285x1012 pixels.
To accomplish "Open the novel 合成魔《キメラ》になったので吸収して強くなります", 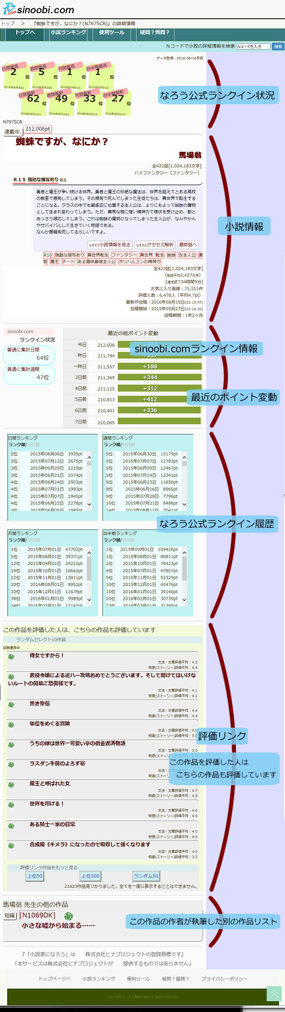I will click(x=90, y=844).
